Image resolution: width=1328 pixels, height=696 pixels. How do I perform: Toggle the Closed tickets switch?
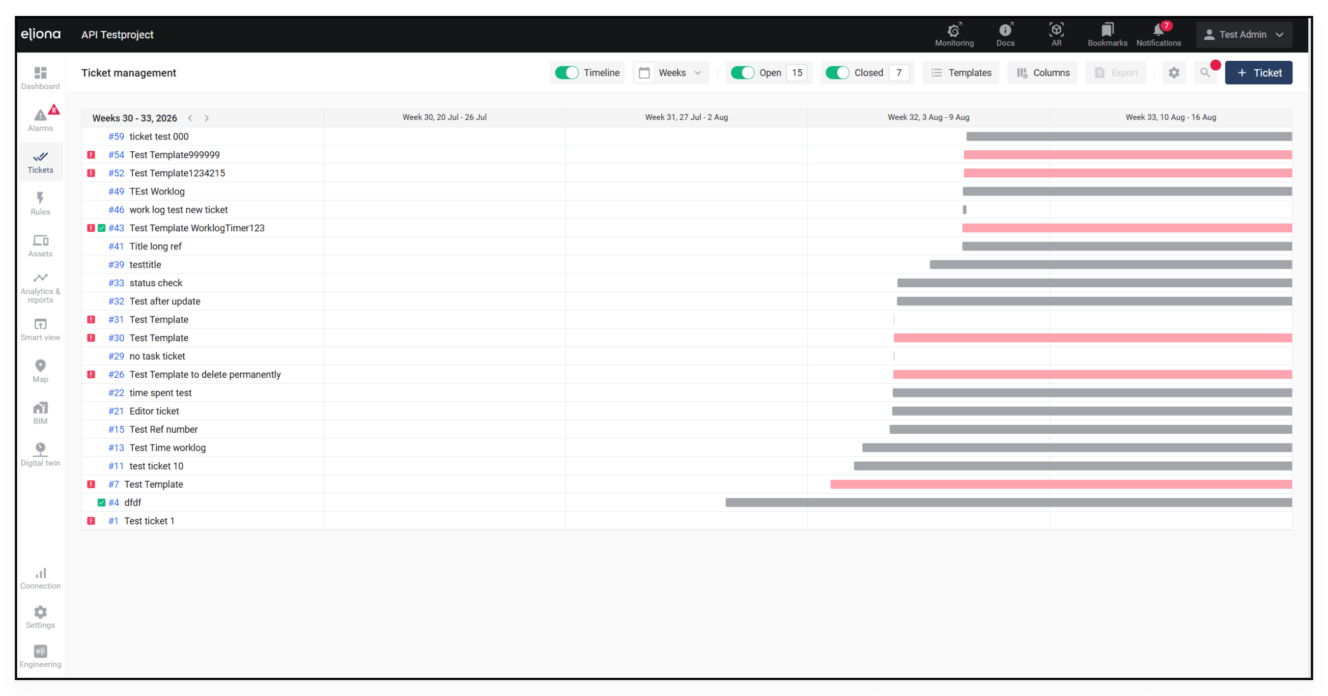tap(837, 73)
